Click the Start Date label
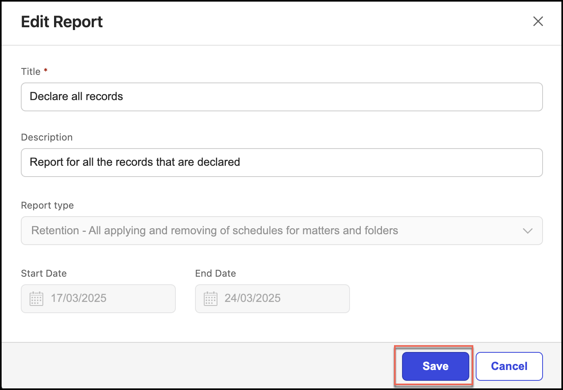The image size is (563, 390). (44, 273)
